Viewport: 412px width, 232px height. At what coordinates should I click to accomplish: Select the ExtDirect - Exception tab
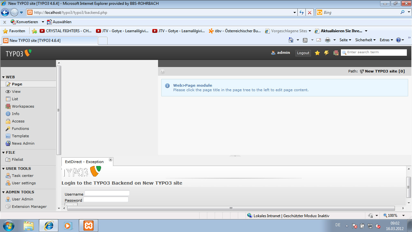coord(84,162)
